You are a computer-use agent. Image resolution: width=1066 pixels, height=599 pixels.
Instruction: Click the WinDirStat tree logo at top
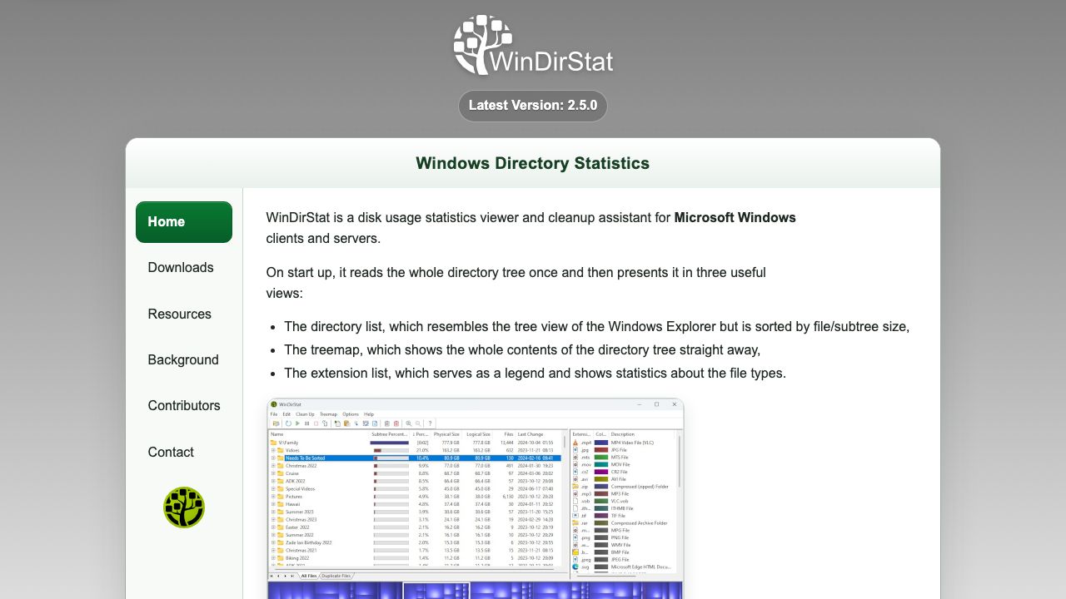pos(533,45)
